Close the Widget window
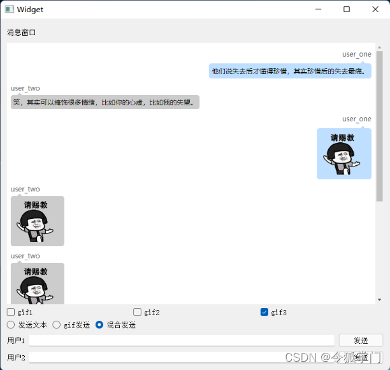Image resolution: width=390 pixels, height=370 pixels. [x=375, y=10]
